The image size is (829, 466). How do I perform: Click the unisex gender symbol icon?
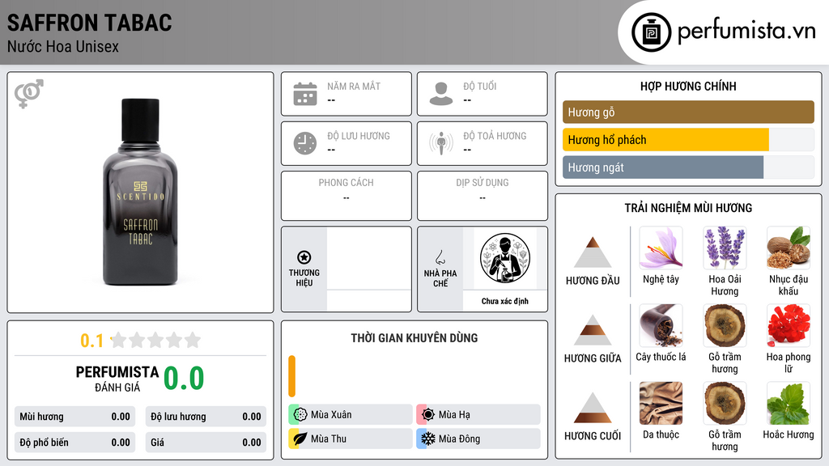tap(29, 94)
